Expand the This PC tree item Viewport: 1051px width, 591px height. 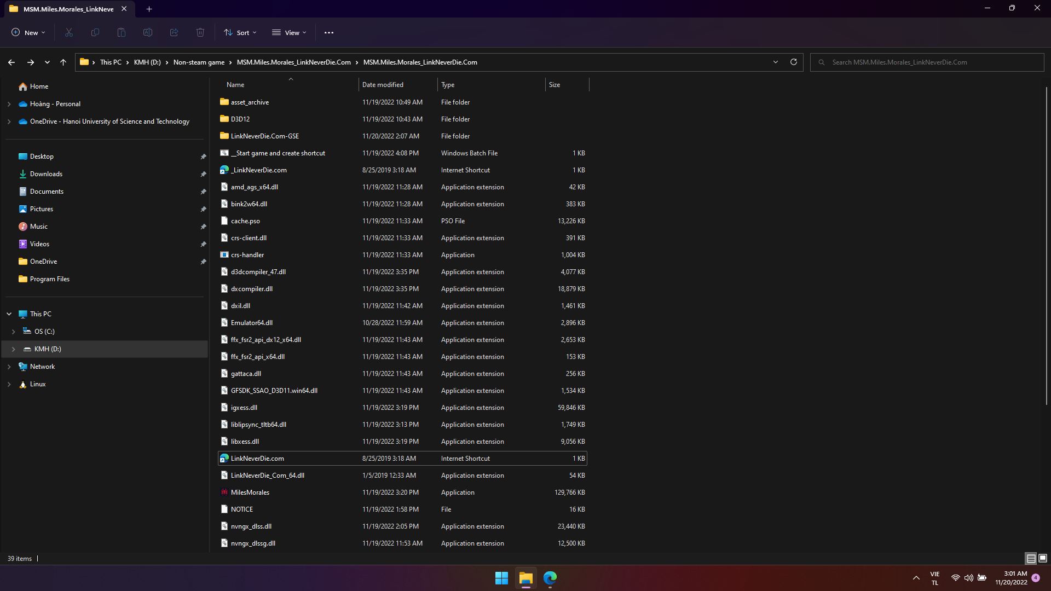9,313
